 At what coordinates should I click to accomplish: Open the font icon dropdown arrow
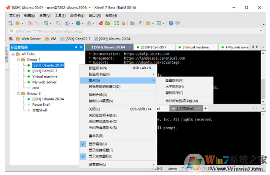pyautogui.click(x=93, y=23)
